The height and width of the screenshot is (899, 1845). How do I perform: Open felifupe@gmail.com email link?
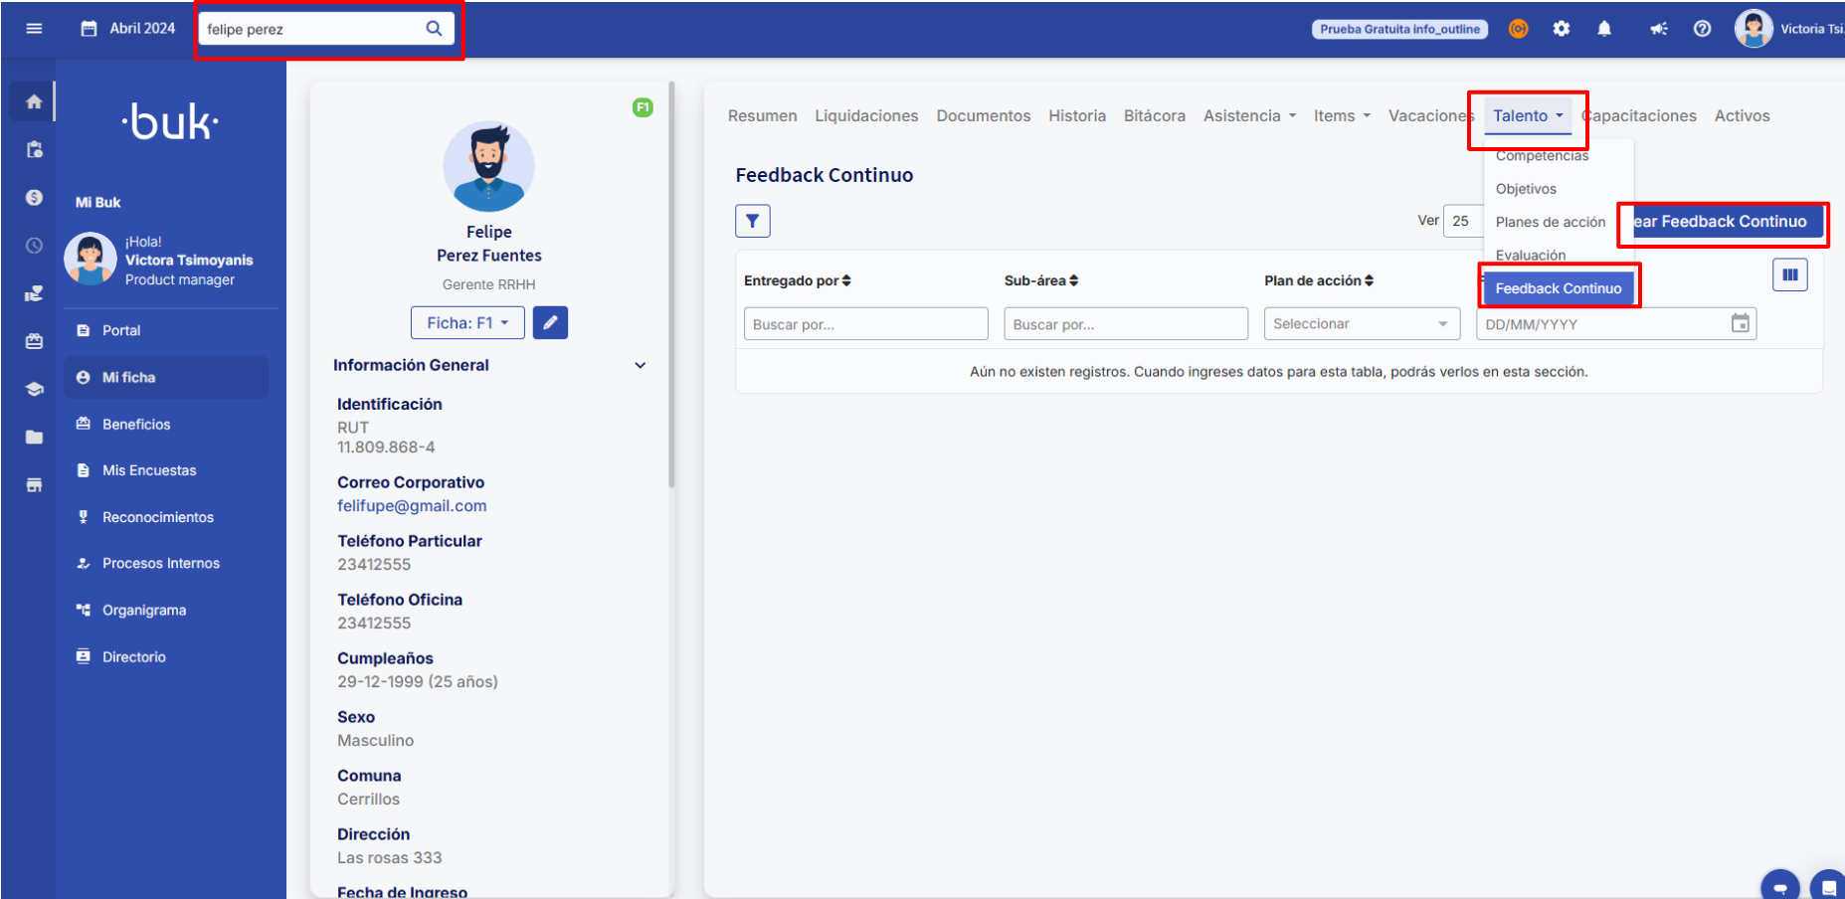412,505
